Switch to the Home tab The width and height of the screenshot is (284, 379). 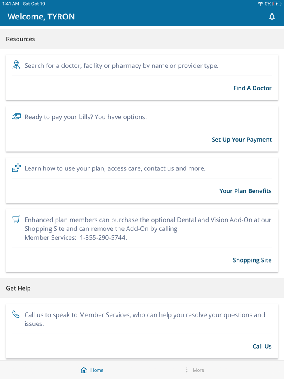(x=92, y=370)
